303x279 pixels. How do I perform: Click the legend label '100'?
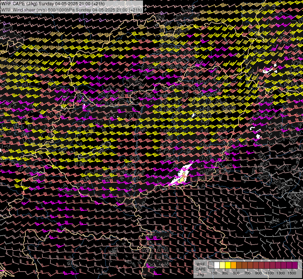point(214,273)
